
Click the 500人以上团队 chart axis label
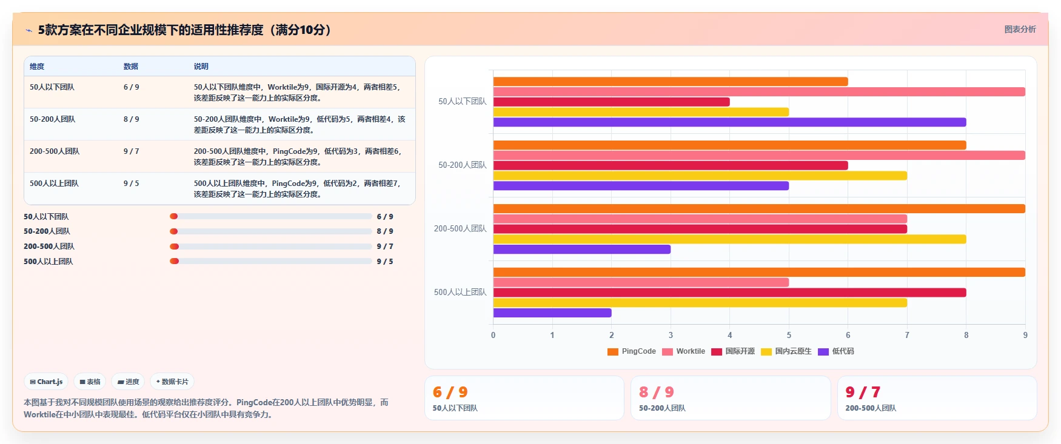[460, 292]
